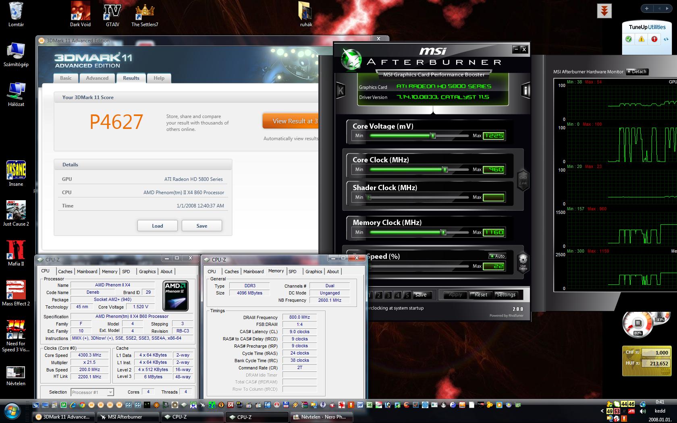677x423 pixels.
Task: Click the Kombustor K icon in Afterburner
Action: pos(340,90)
